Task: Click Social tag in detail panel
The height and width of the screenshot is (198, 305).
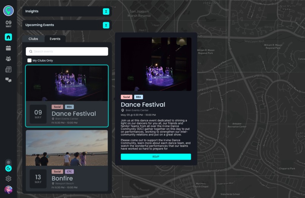Action: (126, 97)
